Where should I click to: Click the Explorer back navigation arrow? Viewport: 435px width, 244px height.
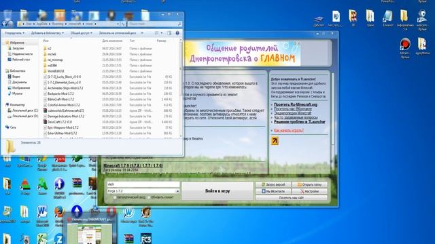[5, 24]
